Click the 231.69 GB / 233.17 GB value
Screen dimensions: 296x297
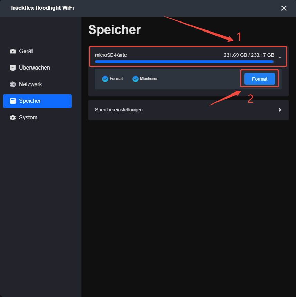(x=249, y=55)
